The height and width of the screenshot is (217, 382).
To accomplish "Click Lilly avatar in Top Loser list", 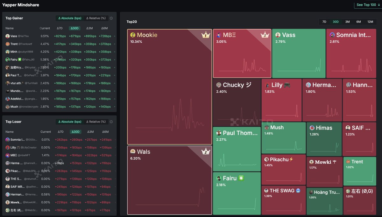I will 8,148.
